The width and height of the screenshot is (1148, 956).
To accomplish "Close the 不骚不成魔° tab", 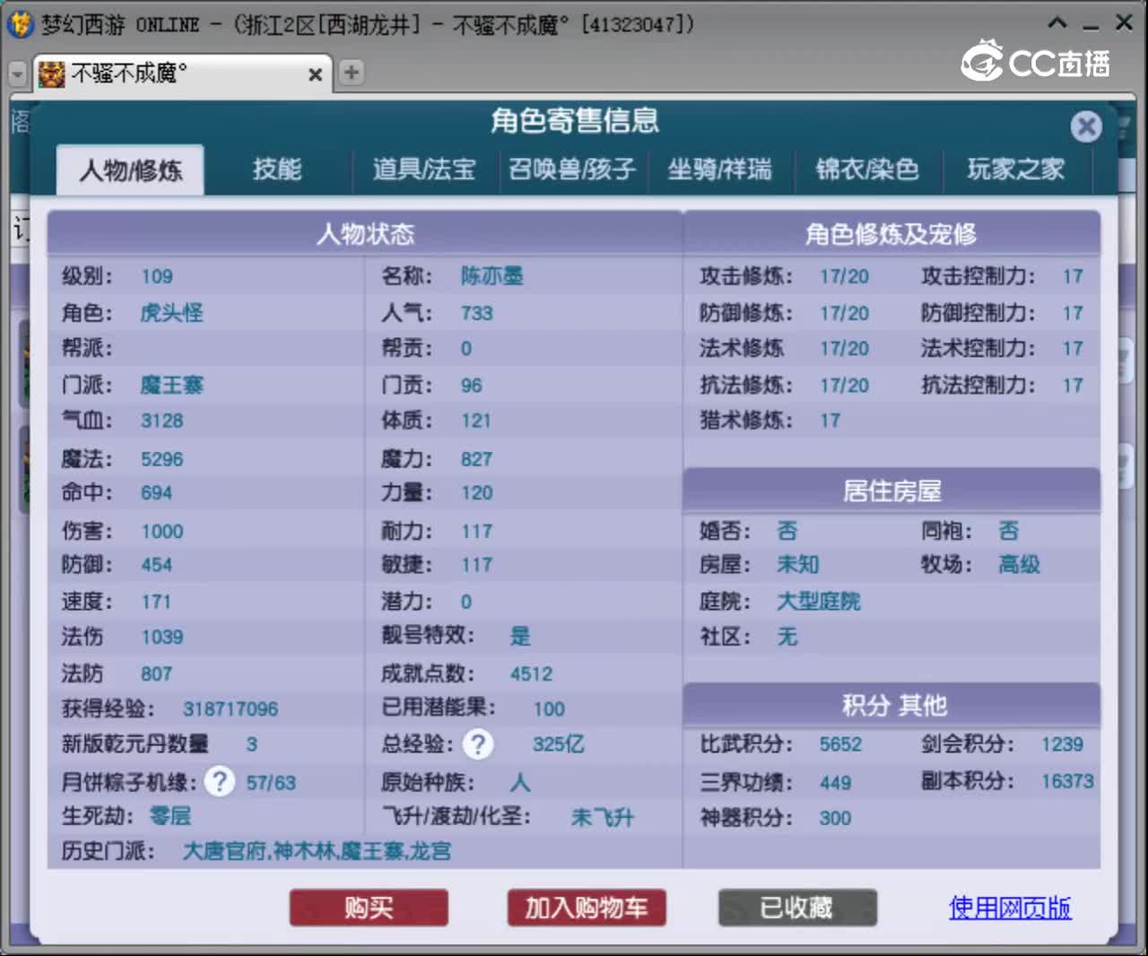I will [x=315, y=74].
